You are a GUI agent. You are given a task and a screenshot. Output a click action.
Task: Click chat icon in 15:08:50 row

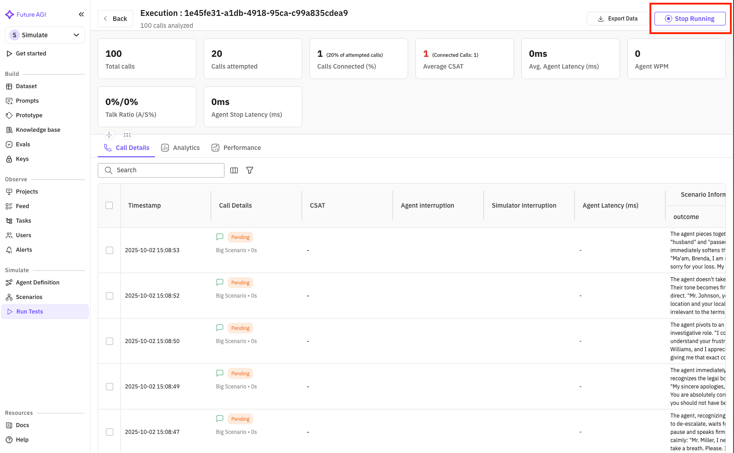pos(220,328)
